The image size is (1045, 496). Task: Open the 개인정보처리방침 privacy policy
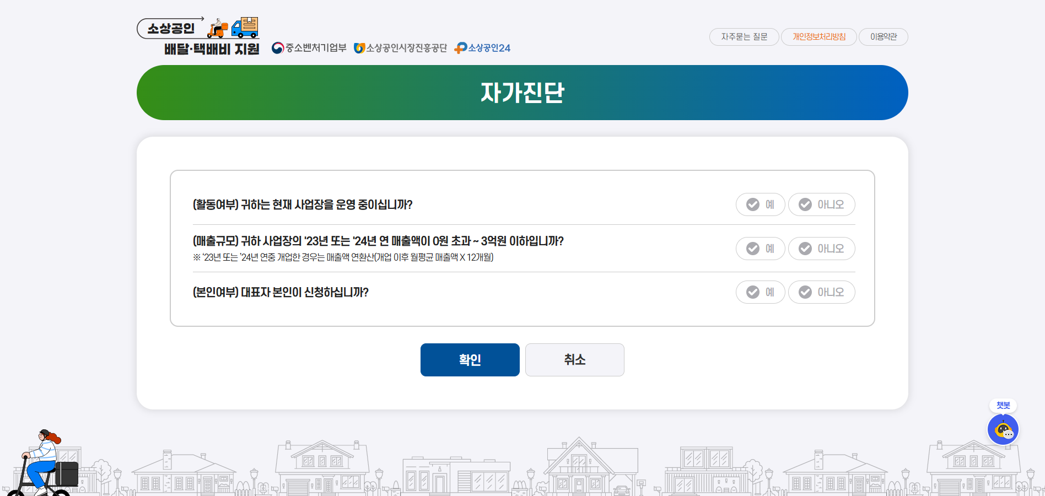pos(818,37)
